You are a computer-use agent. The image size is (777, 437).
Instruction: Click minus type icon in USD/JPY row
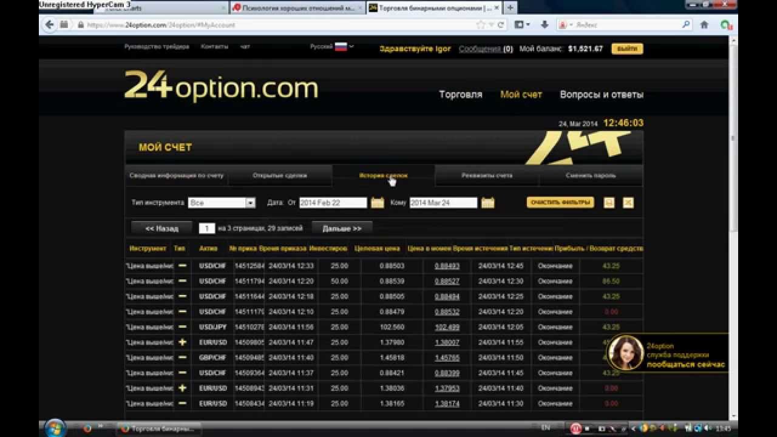(182, 327)
